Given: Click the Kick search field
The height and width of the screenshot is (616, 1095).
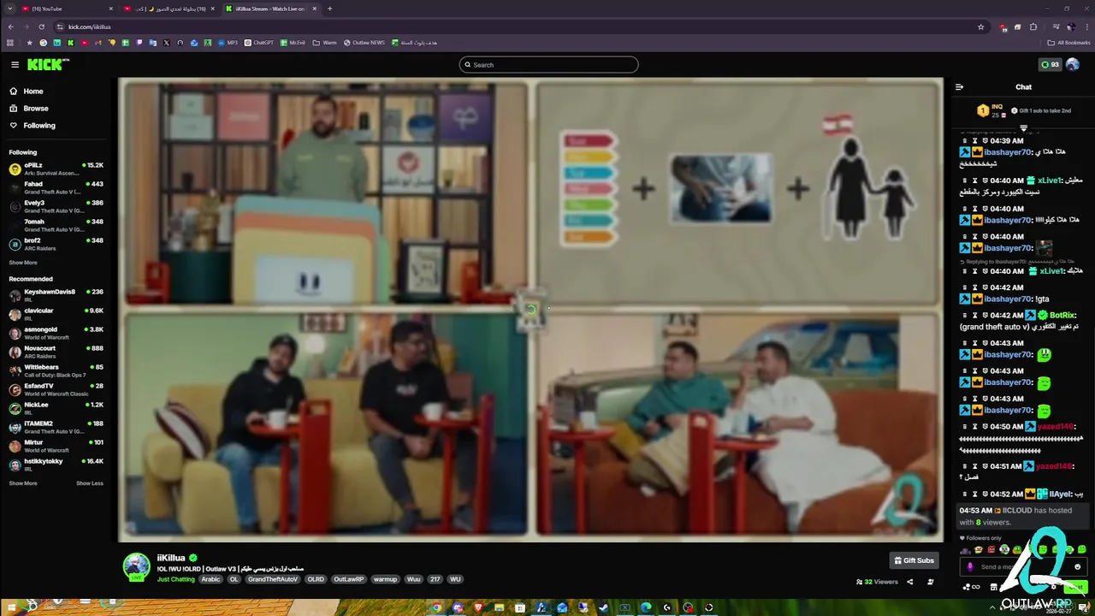Looking at the screenshot, I should pyautogui.click(x=548, y=64).
